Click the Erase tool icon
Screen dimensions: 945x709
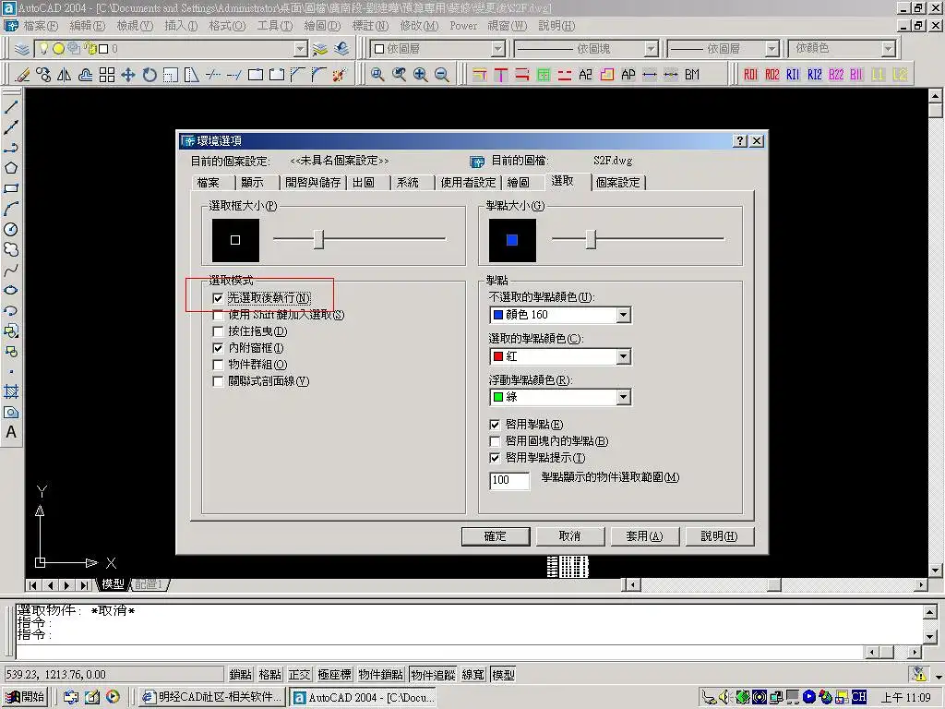click(22, 75)
